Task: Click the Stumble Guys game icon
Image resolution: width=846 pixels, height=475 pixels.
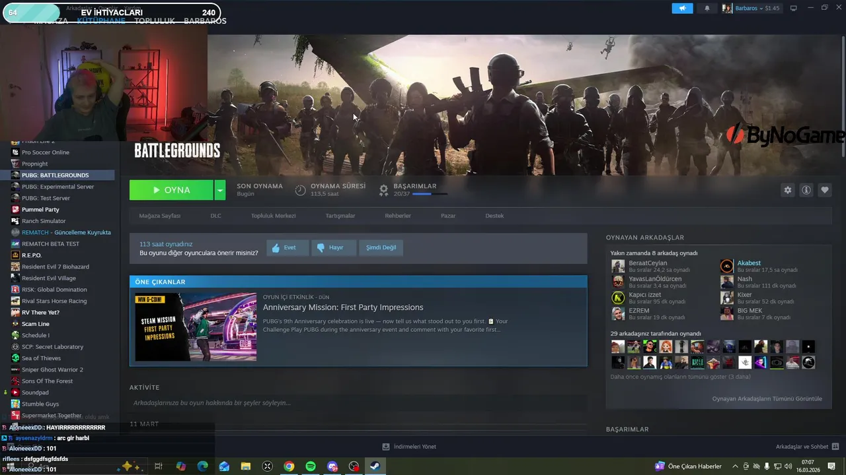Action: pyautogui.click(x=16, y=404)
